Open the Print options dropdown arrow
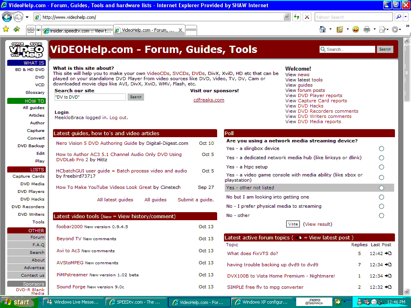Viewport: 411px width, 308px height. tap(374, 29)
